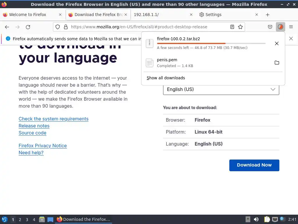Click the Firefox window taskbar entry
Image resolution: width=298 pixels, height=224 pixels.
tap(84, 219)
